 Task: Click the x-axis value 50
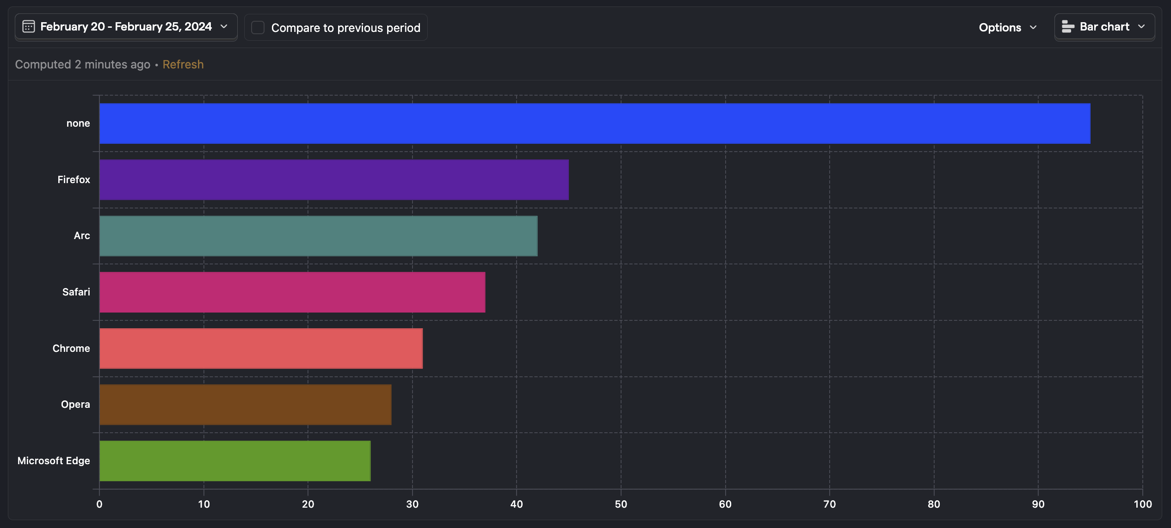[x=621, y=504]
